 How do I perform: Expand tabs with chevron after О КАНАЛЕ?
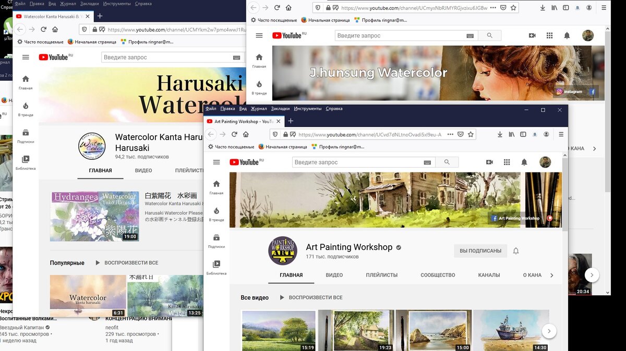pyautogui.click(x=552, y=275)
